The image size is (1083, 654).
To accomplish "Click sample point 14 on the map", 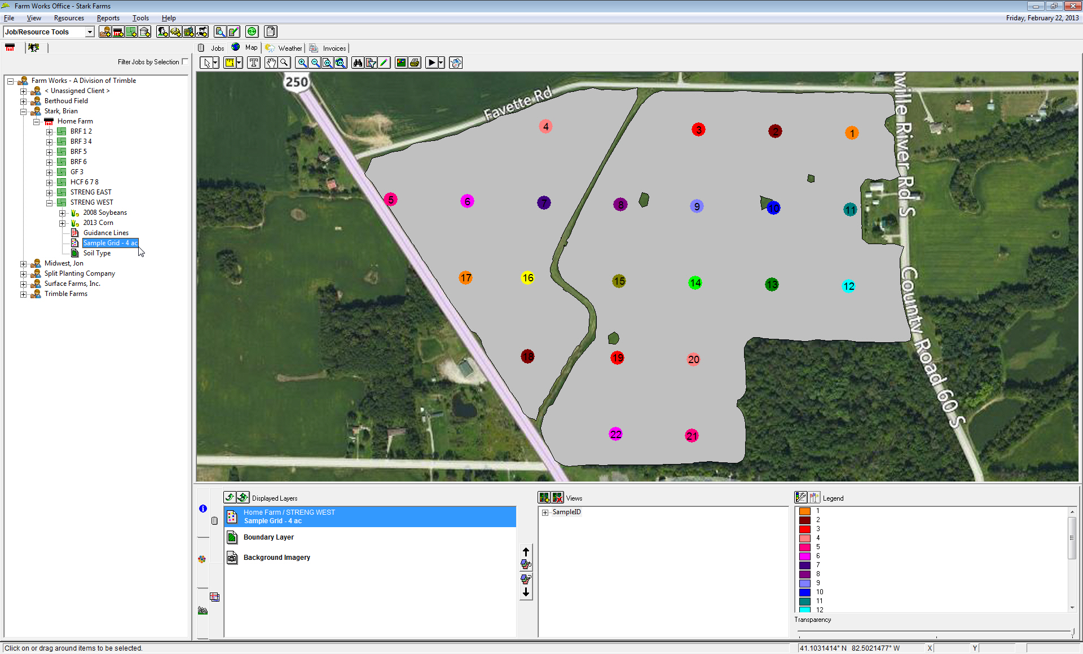I will (695, 283).
